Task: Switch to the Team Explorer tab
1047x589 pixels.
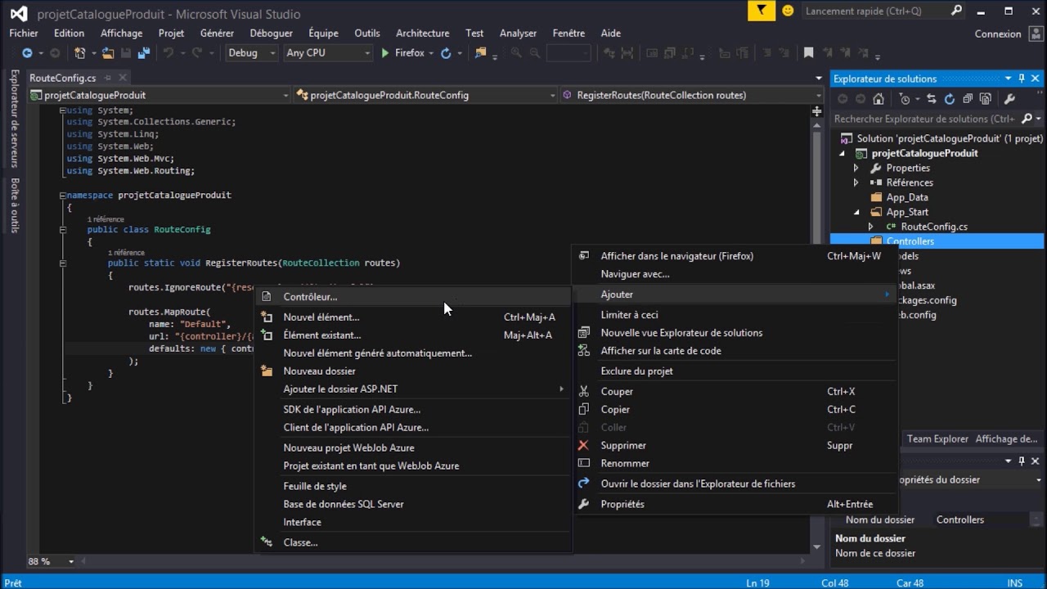Action: (937, 439)
